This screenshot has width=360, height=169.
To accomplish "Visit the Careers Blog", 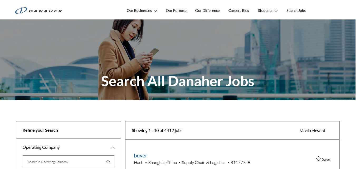I will coord(239,11).
